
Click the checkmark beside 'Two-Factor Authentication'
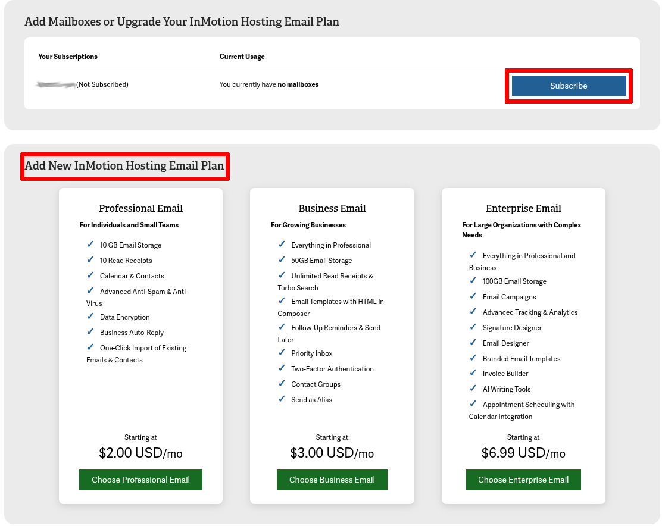pos(282,368)
